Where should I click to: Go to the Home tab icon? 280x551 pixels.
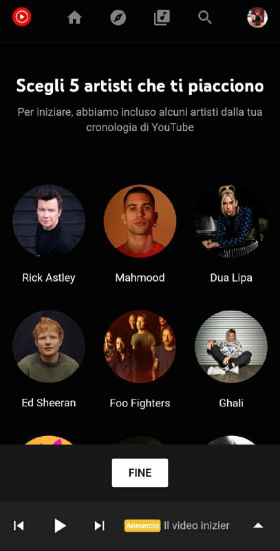(75, 17)
